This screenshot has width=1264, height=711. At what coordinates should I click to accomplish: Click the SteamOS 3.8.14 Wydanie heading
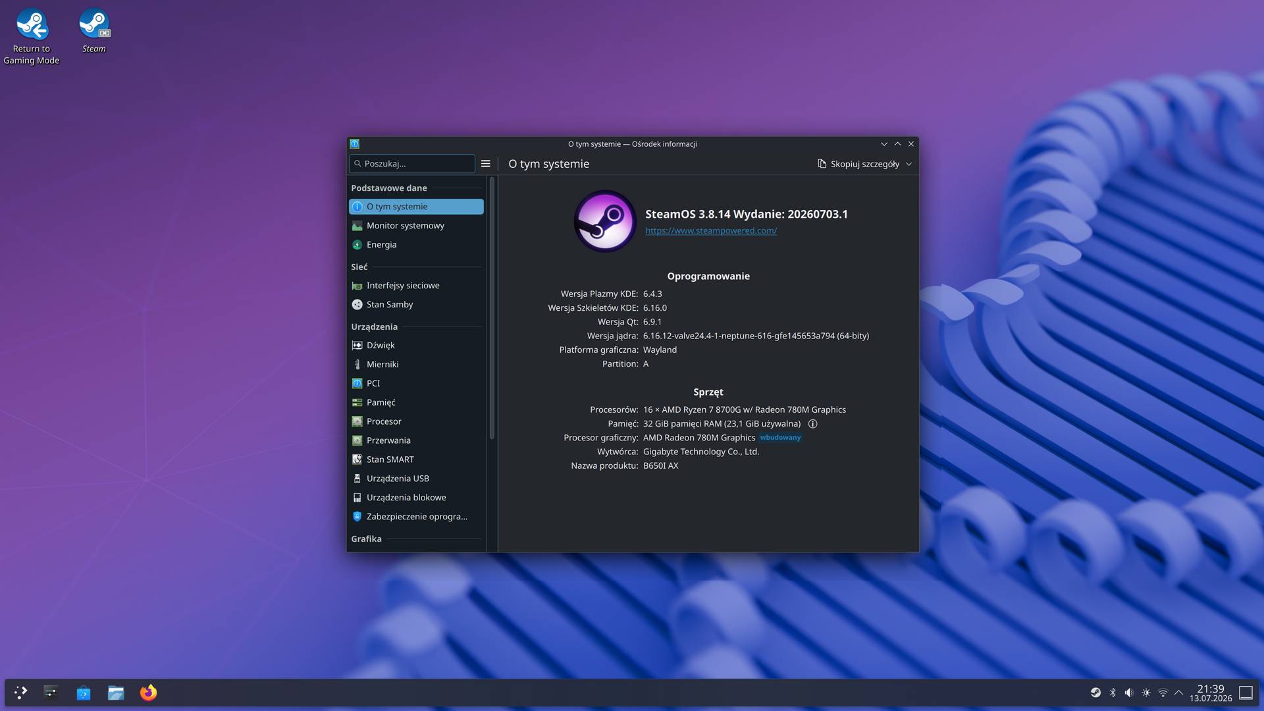(x=747, y=214)
